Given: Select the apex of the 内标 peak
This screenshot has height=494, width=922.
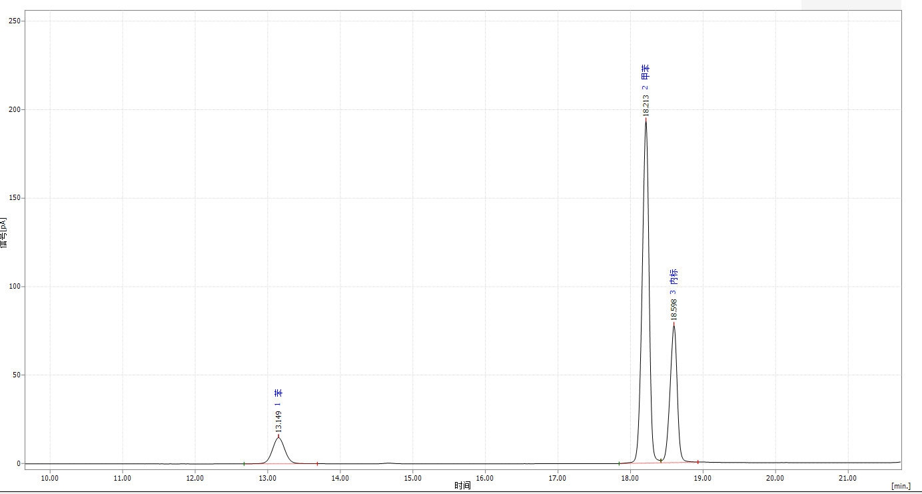Looking at the screenshot, I should tap(674, 324).
